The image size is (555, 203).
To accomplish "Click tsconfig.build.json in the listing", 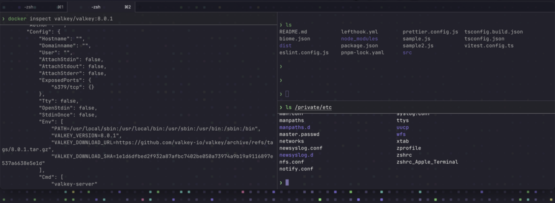I will click(x=494, y=32).
